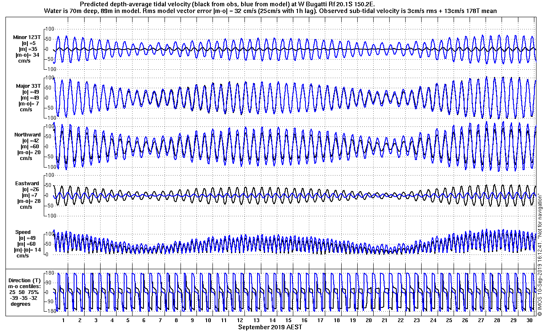
Task: Click the '-50' tick on Major panel axis
Action: tap(49, 108)
